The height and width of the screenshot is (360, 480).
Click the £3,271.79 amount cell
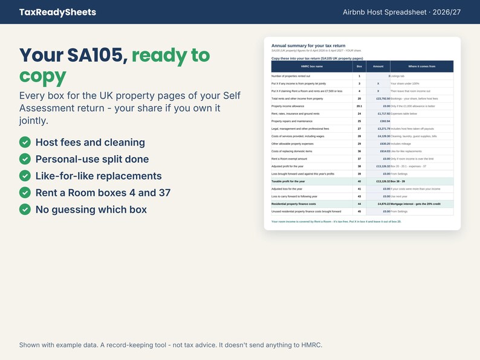[378, 129]
